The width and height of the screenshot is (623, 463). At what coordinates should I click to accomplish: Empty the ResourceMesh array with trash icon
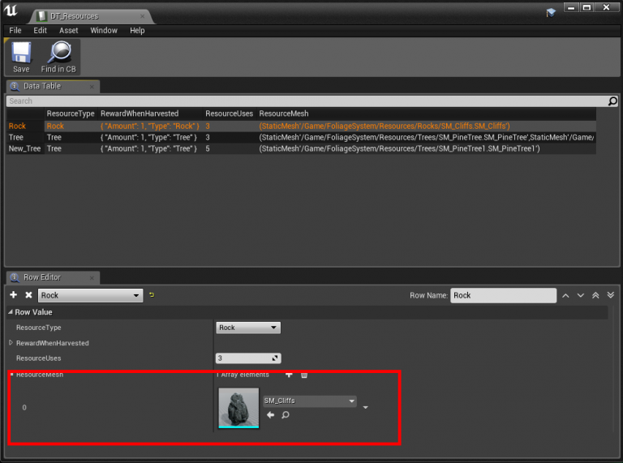coord(304,375)
